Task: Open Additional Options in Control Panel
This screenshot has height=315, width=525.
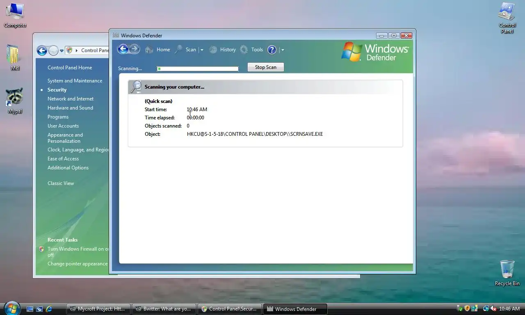Action: (68, 168)
